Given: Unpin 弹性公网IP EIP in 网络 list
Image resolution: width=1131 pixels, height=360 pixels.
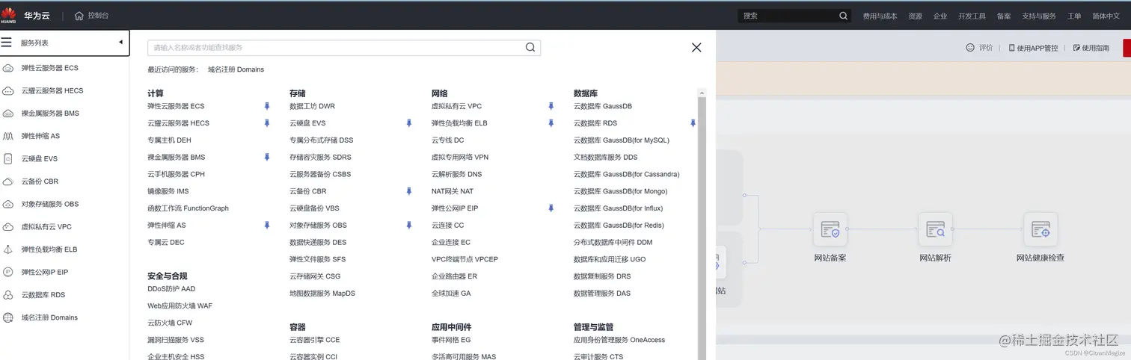Looking at the screenshot, I should point(551,208).
